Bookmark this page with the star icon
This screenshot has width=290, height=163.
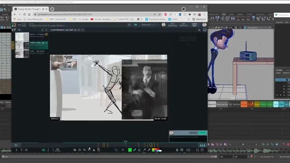[x=159, y=14]
